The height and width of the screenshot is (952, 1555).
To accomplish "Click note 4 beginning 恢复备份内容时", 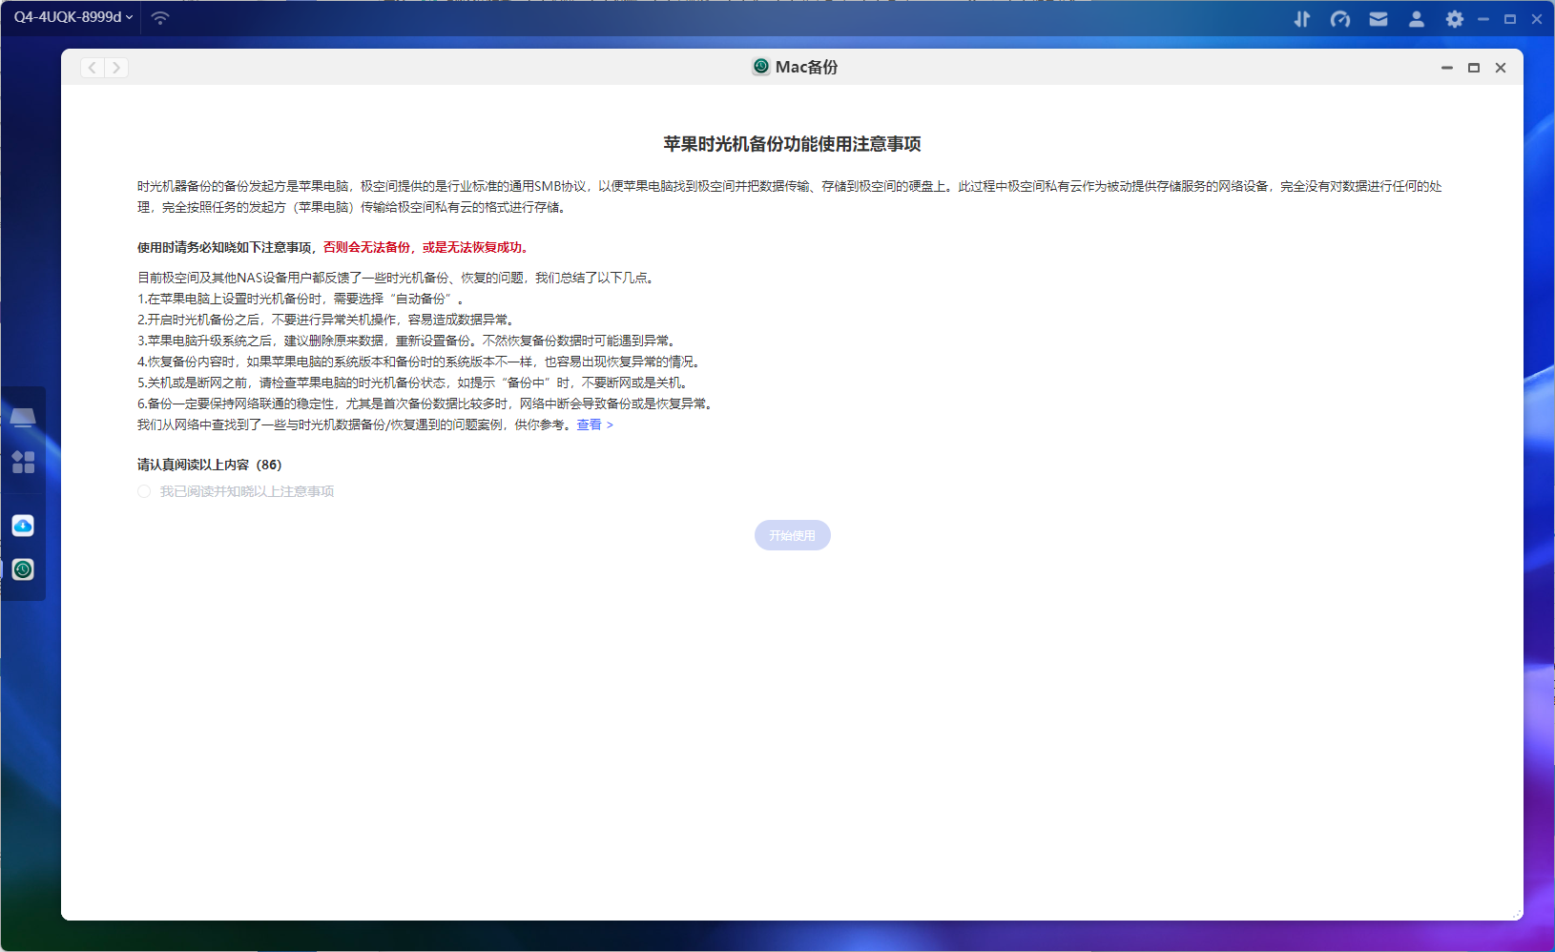I will tap(421, 362).
